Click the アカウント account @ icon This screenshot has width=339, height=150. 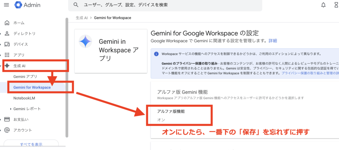point(7,130)
